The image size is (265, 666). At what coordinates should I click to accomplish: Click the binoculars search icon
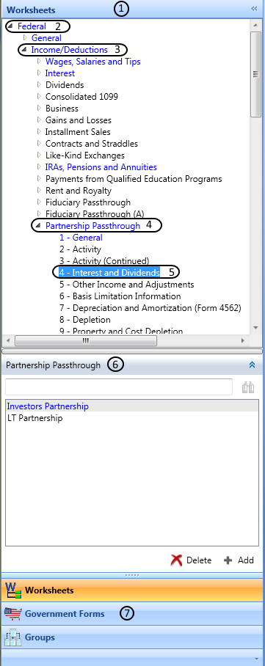[x=248, y=387]
